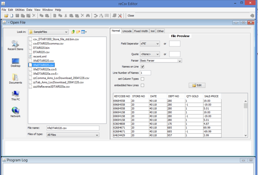Click the A-Z sort icon
Image resolution: width=258 pixels, height=175 pixels.
click(101, 15)
